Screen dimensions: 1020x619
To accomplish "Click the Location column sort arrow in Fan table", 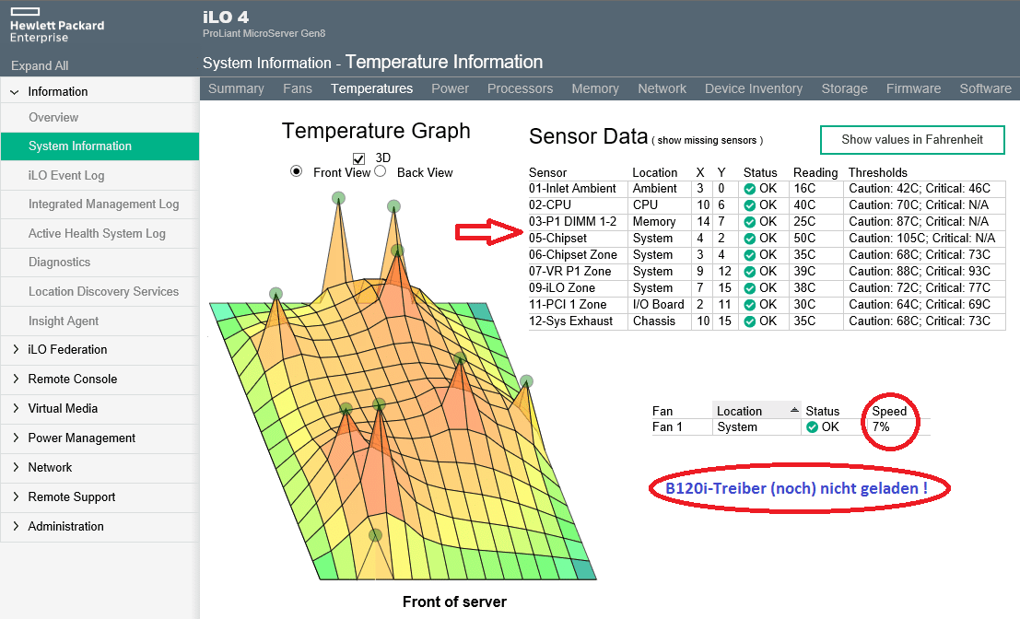I will click(x=794, y=410).
